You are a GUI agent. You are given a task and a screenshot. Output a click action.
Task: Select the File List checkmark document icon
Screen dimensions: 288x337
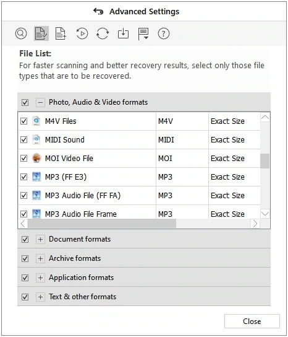pos(41,33)
